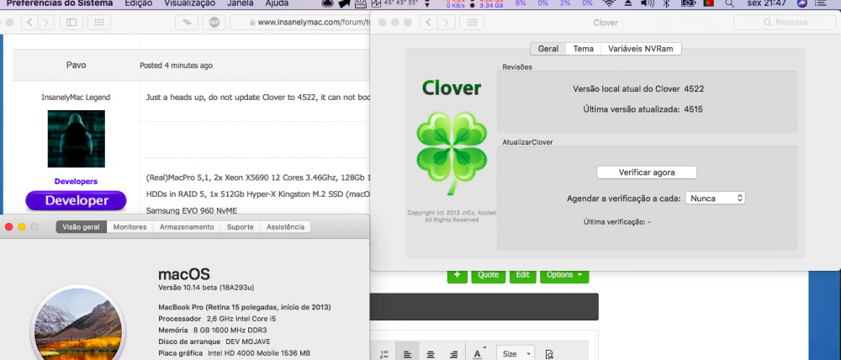Image resolution: width=841 pixels, height=360 pixels.
Task: Click the numbered list icon in editor
Action: (x=384, y=354)
